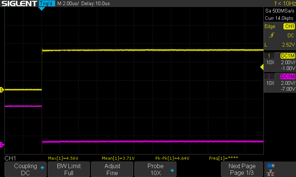Select the channel 1 number box
The image size is (296, 177).
pos(269,56)
